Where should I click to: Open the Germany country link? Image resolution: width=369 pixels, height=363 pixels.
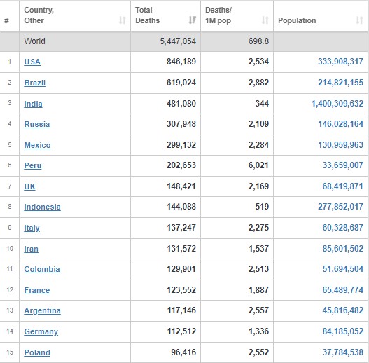tap(41, 331)
